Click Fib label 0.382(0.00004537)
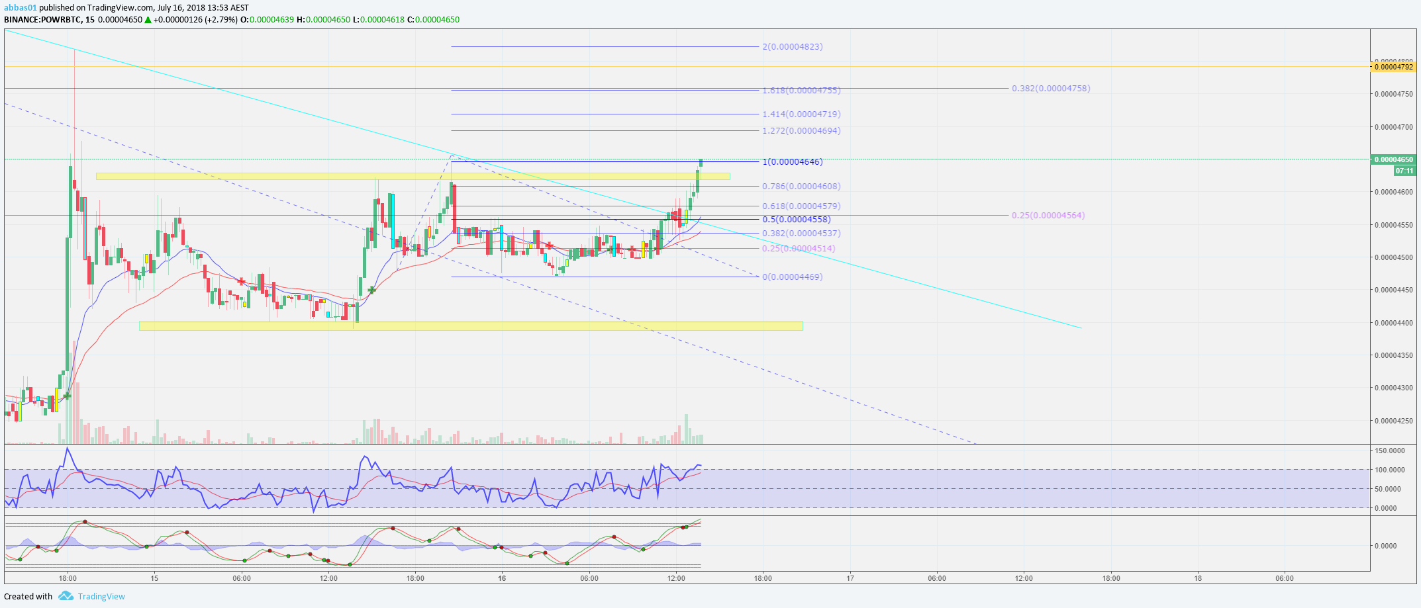 point(801,234)
